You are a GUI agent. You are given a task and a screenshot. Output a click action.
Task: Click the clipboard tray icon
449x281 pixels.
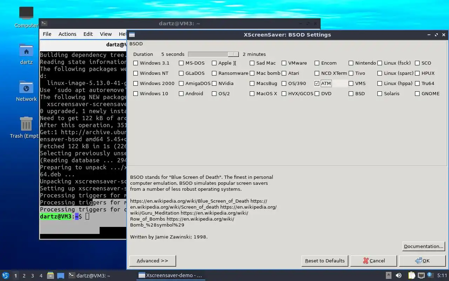click(411, 276)
